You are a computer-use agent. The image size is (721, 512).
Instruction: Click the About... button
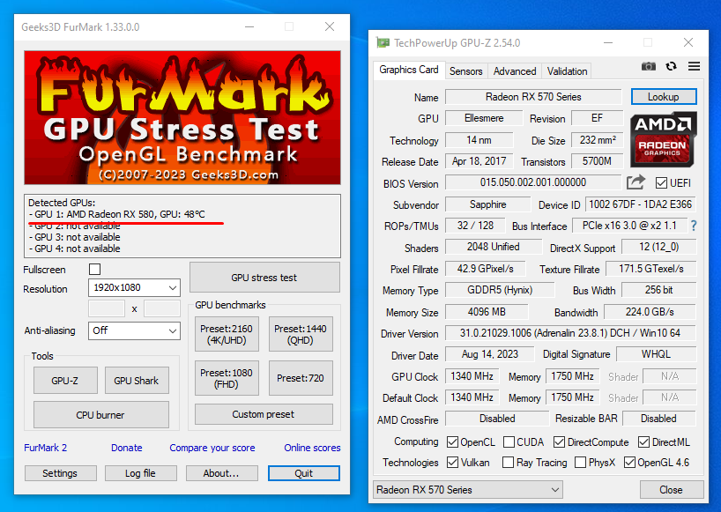[221, 473]
